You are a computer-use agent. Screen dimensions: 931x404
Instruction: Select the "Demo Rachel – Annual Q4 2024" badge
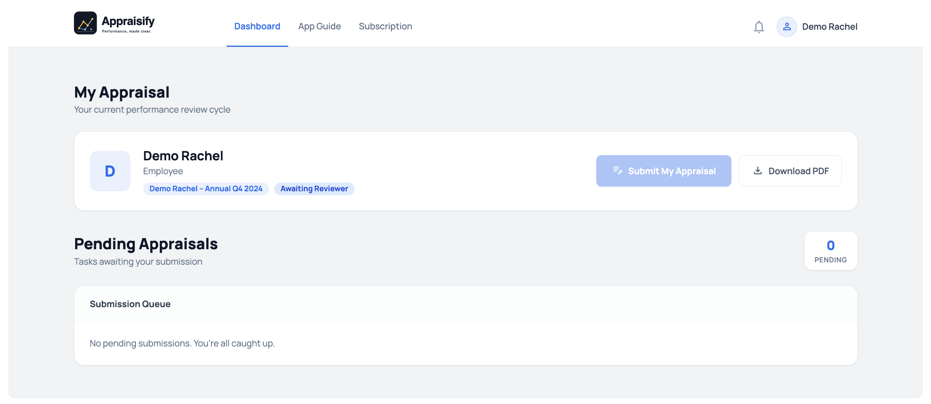(206, 189)
